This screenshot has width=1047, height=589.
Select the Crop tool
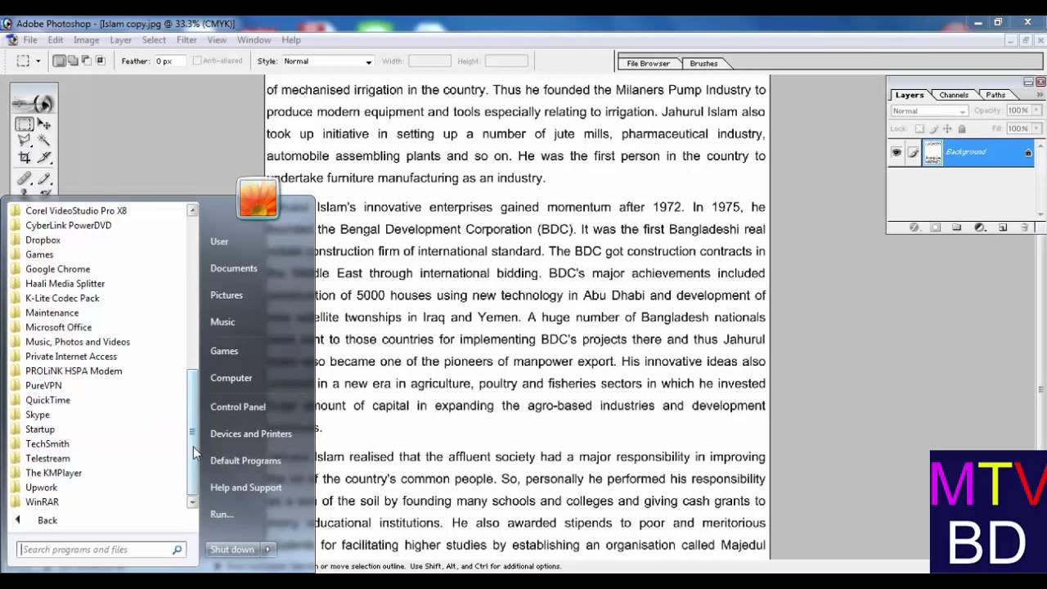(x=25, y=157)
